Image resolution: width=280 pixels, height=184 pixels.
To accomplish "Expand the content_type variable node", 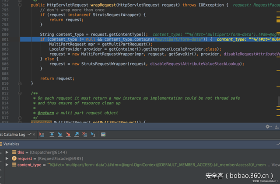I will coord(7,165).
